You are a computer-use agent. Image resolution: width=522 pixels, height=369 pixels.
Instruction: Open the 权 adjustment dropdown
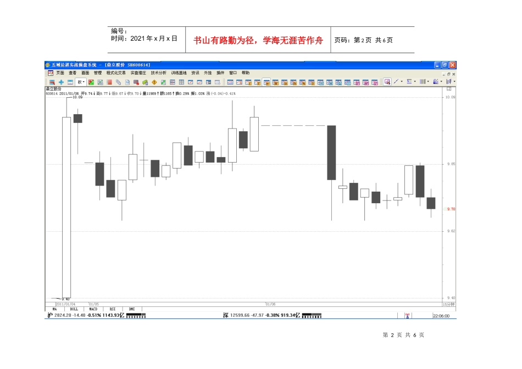(x=81, y=82)
